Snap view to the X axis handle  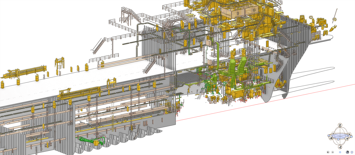349,134
